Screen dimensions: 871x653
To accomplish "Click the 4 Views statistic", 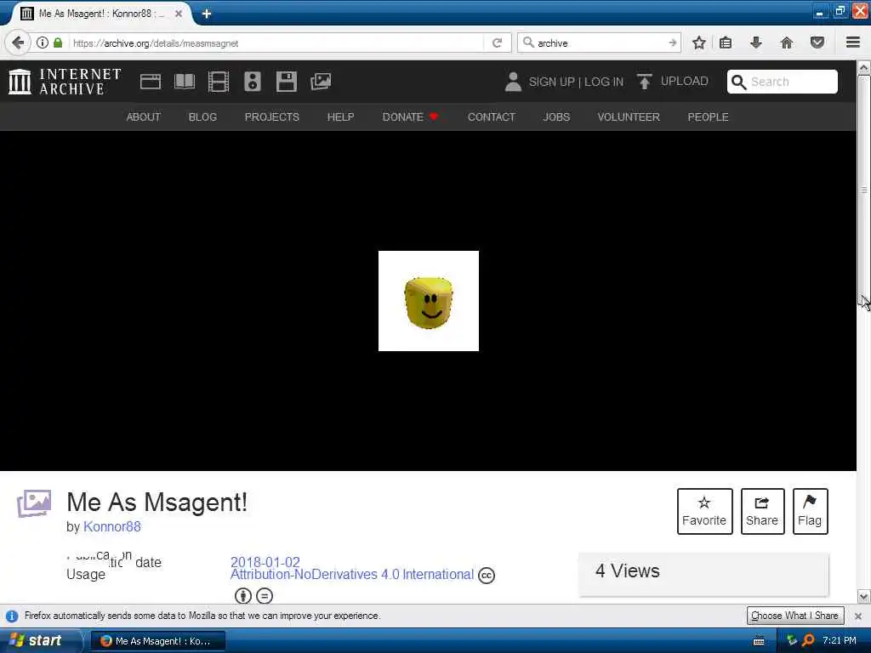I will 628,571.
